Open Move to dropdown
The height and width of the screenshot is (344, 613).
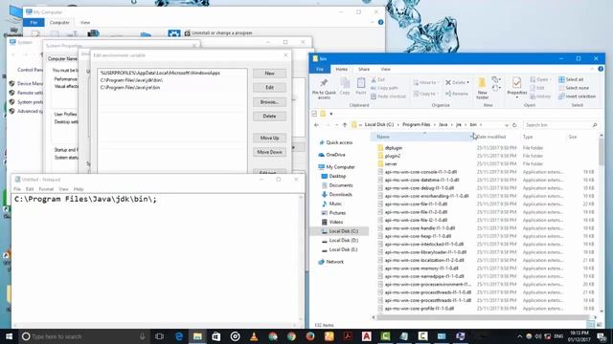point(425,83)
